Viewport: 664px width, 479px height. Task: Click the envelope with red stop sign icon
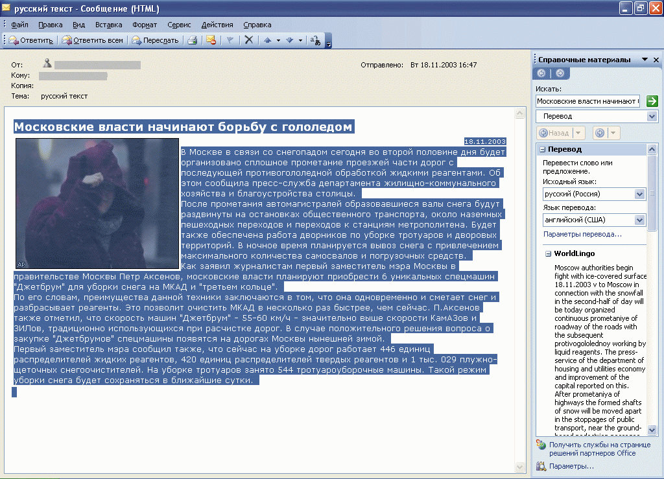(x=211, y=40)
